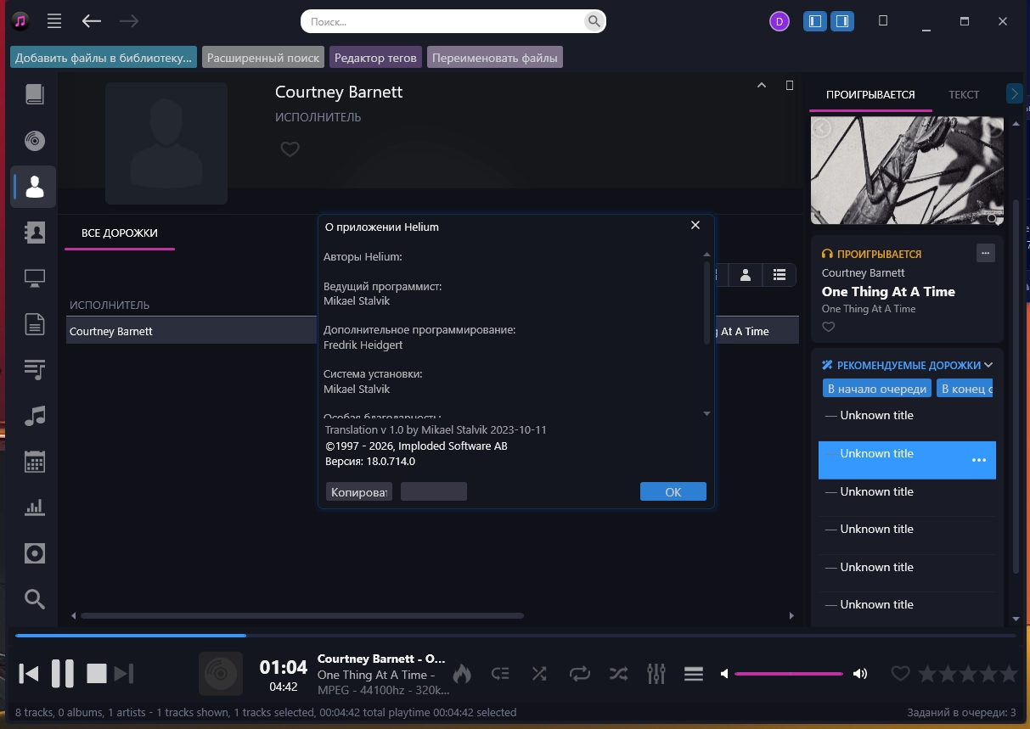This screenshot has height=729, width=1030.
Task: Switch to the ПРОИГРЫВАЕТСЯ tab
Action: tap(870, 95)
